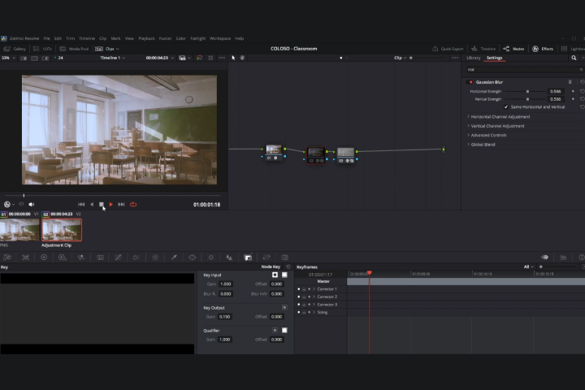The image size is (585, 390).
Task: Open the Camera Raw palette icon
Action: pyautogui.click(x=7, y=257)
